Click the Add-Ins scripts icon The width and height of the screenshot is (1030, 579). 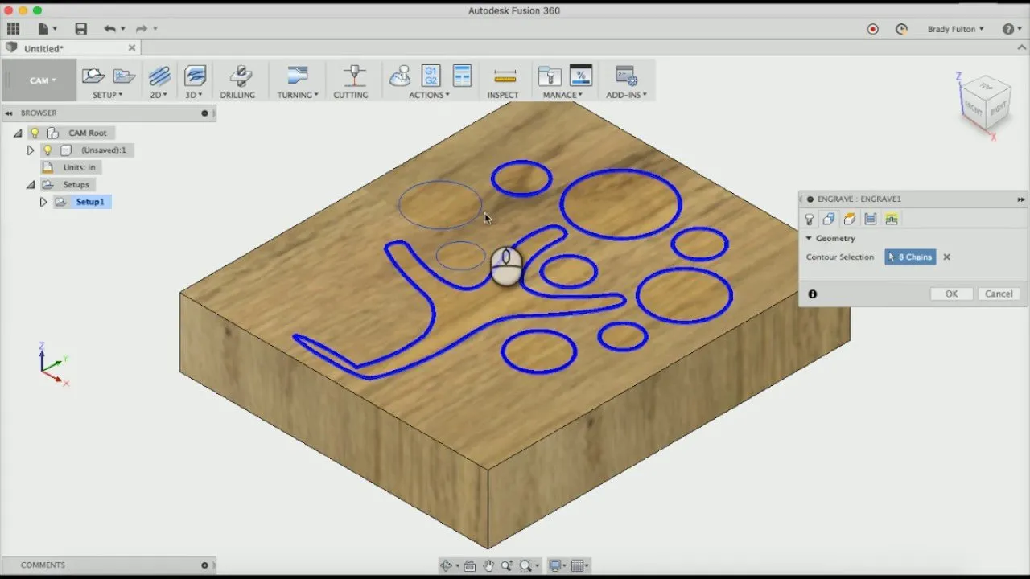click(626, 76)
